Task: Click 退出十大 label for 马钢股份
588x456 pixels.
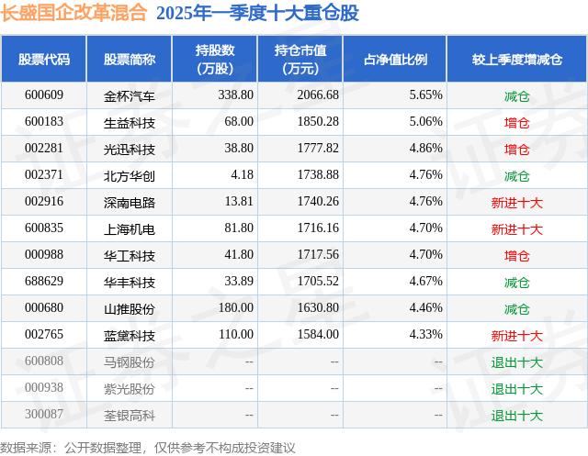Action: (517, 362)
